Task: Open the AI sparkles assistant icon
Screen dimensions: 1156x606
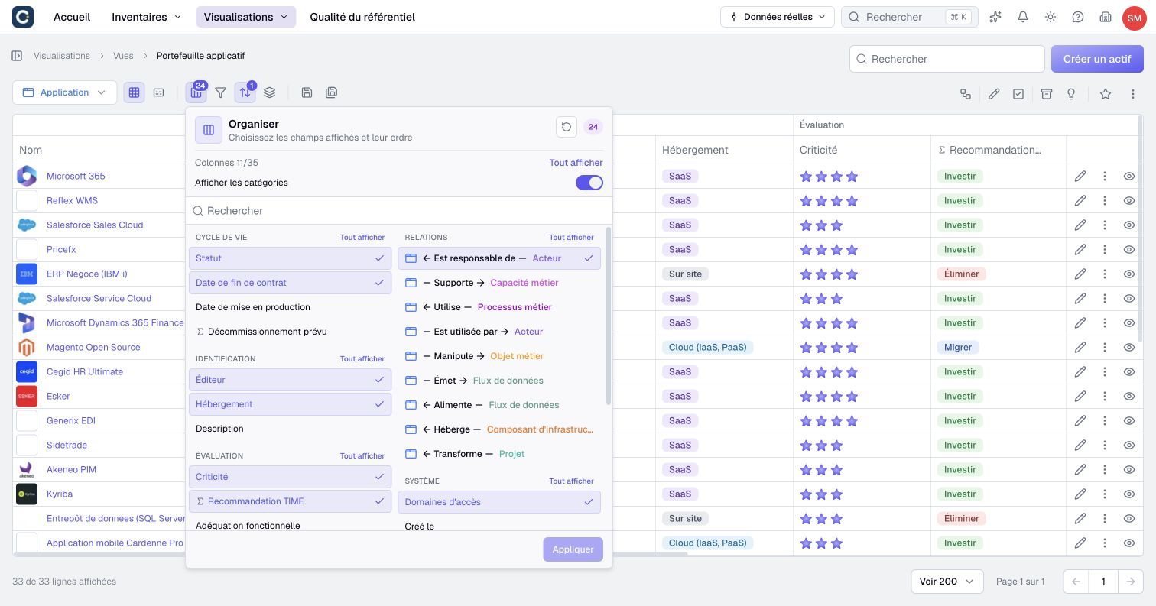Action: point(995,17)
